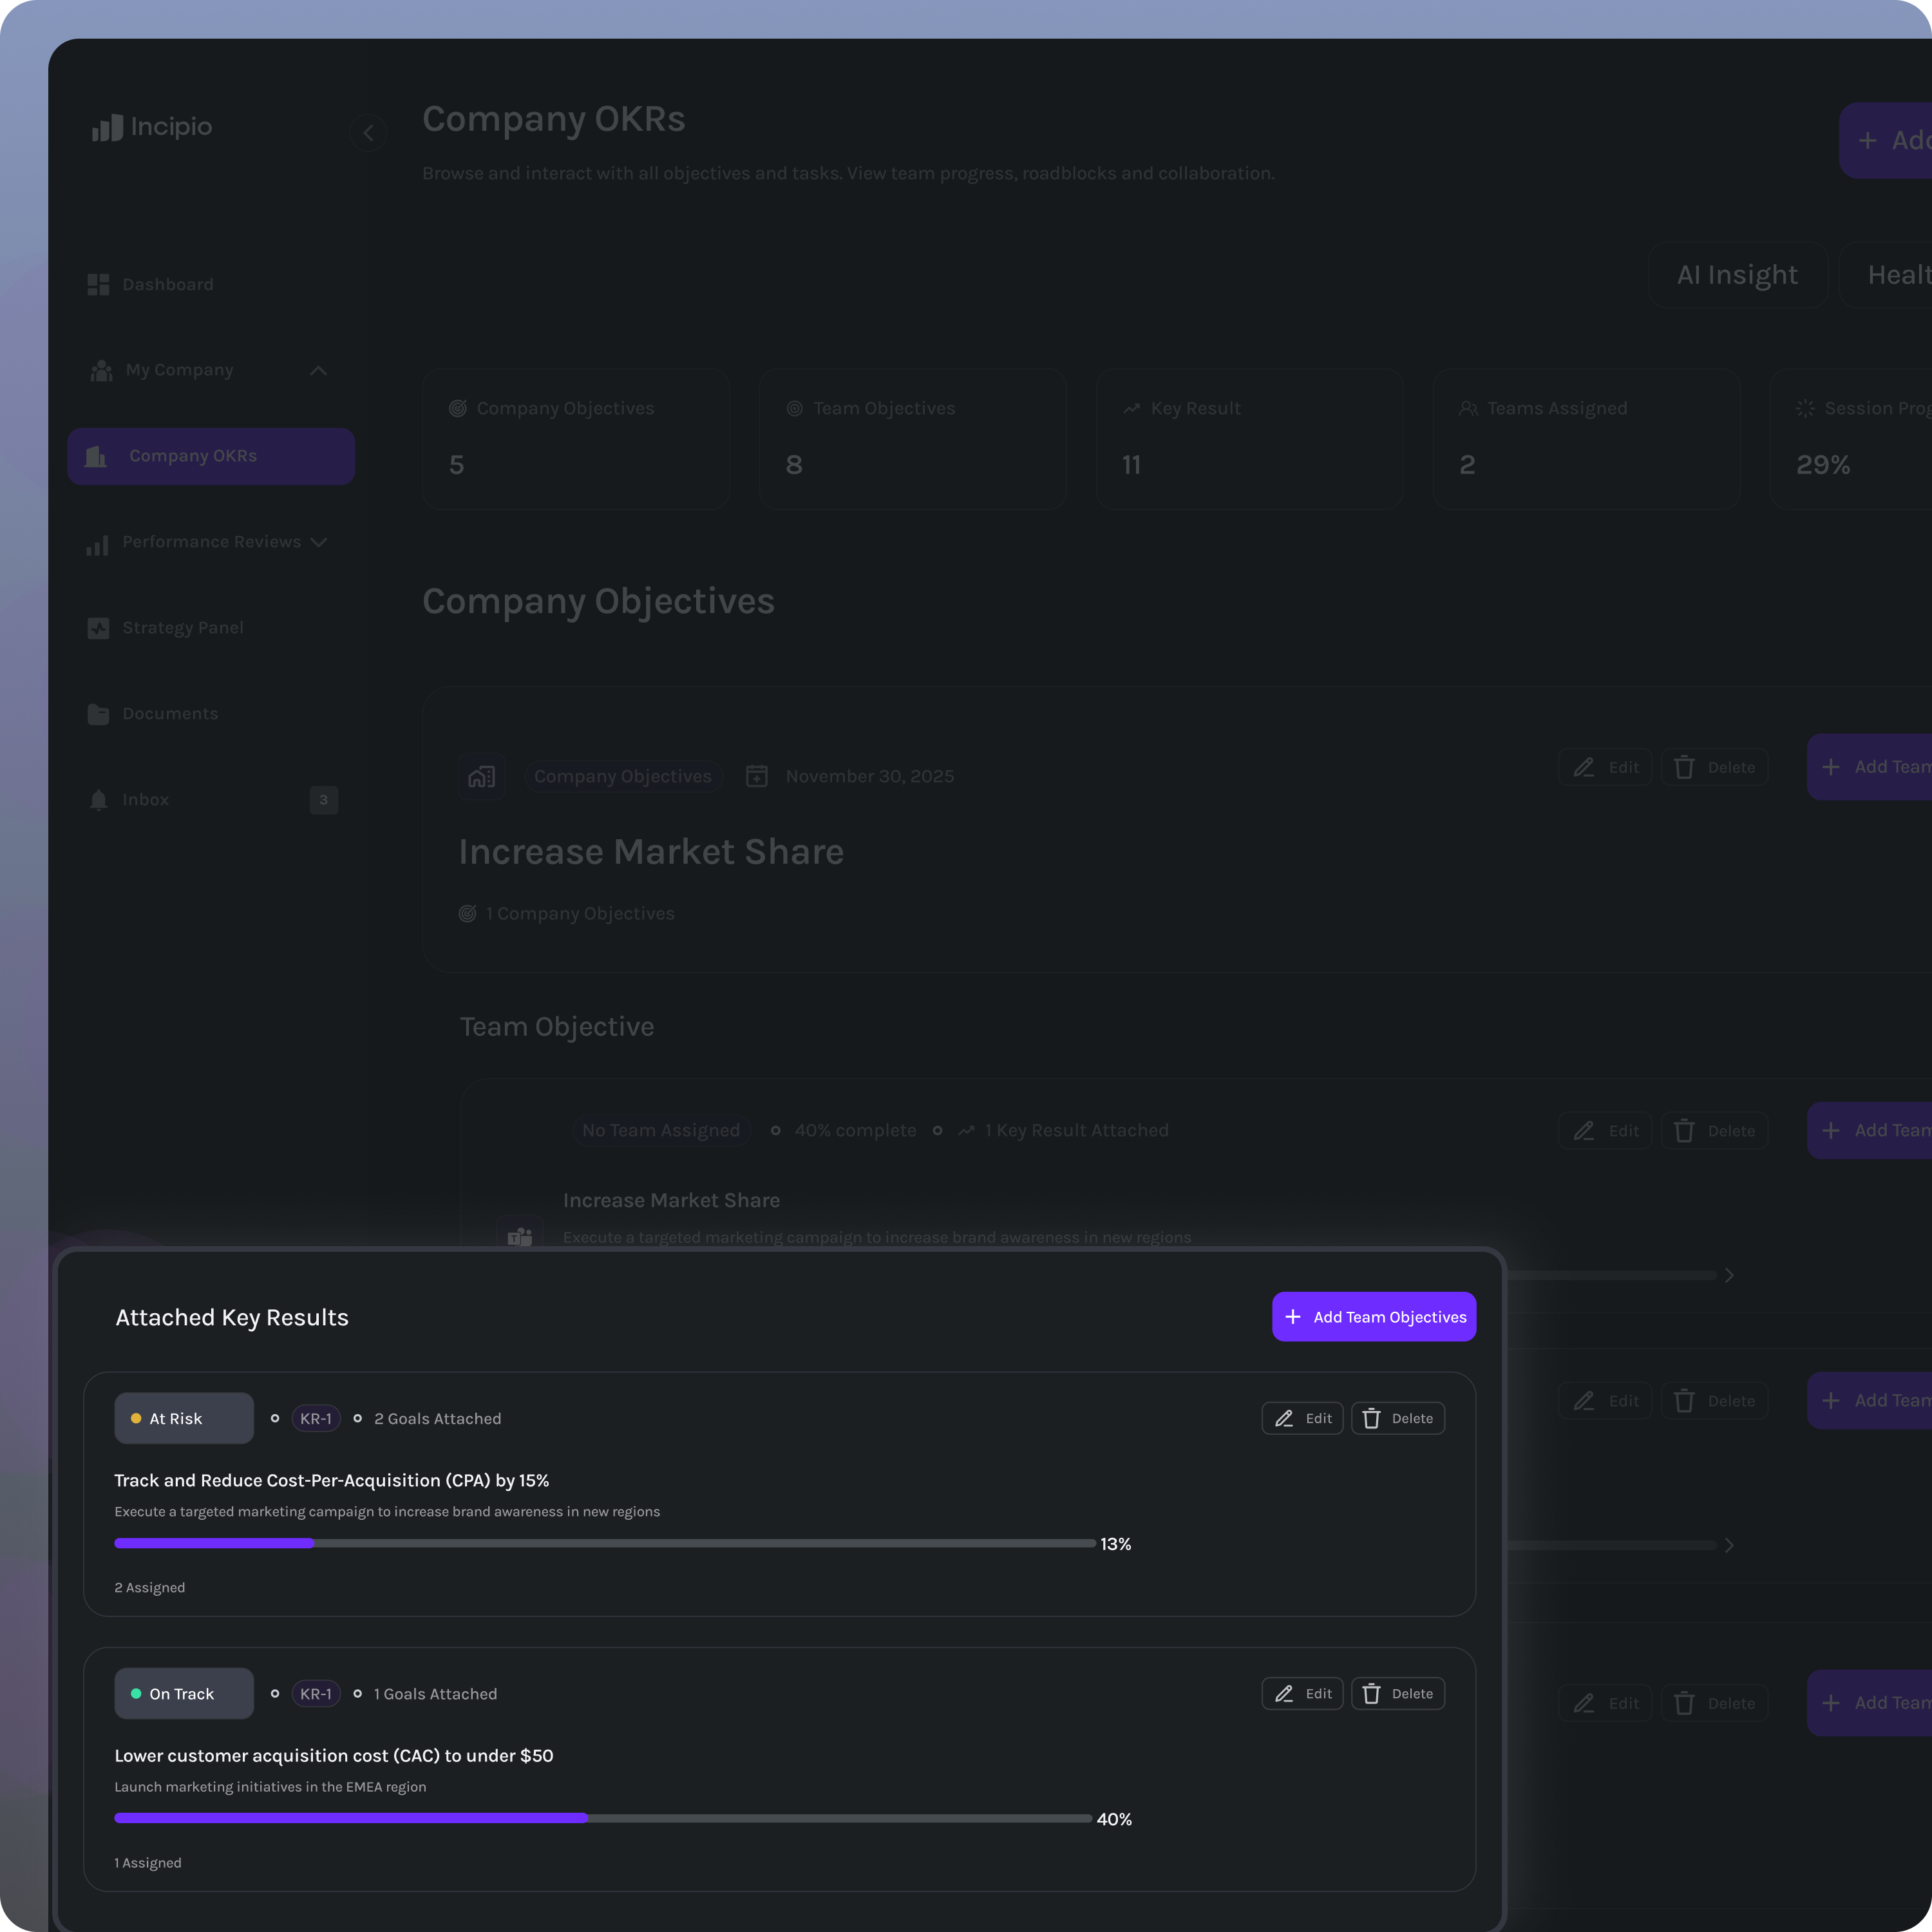
Task: Expand Performance Reviews dropdown chevron
Action: 319,542
